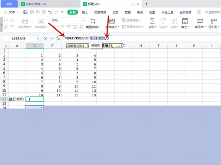Expand the currency format dropdown arrow
The width and height of the screenshot is (221, 165).
pos(58,27)
